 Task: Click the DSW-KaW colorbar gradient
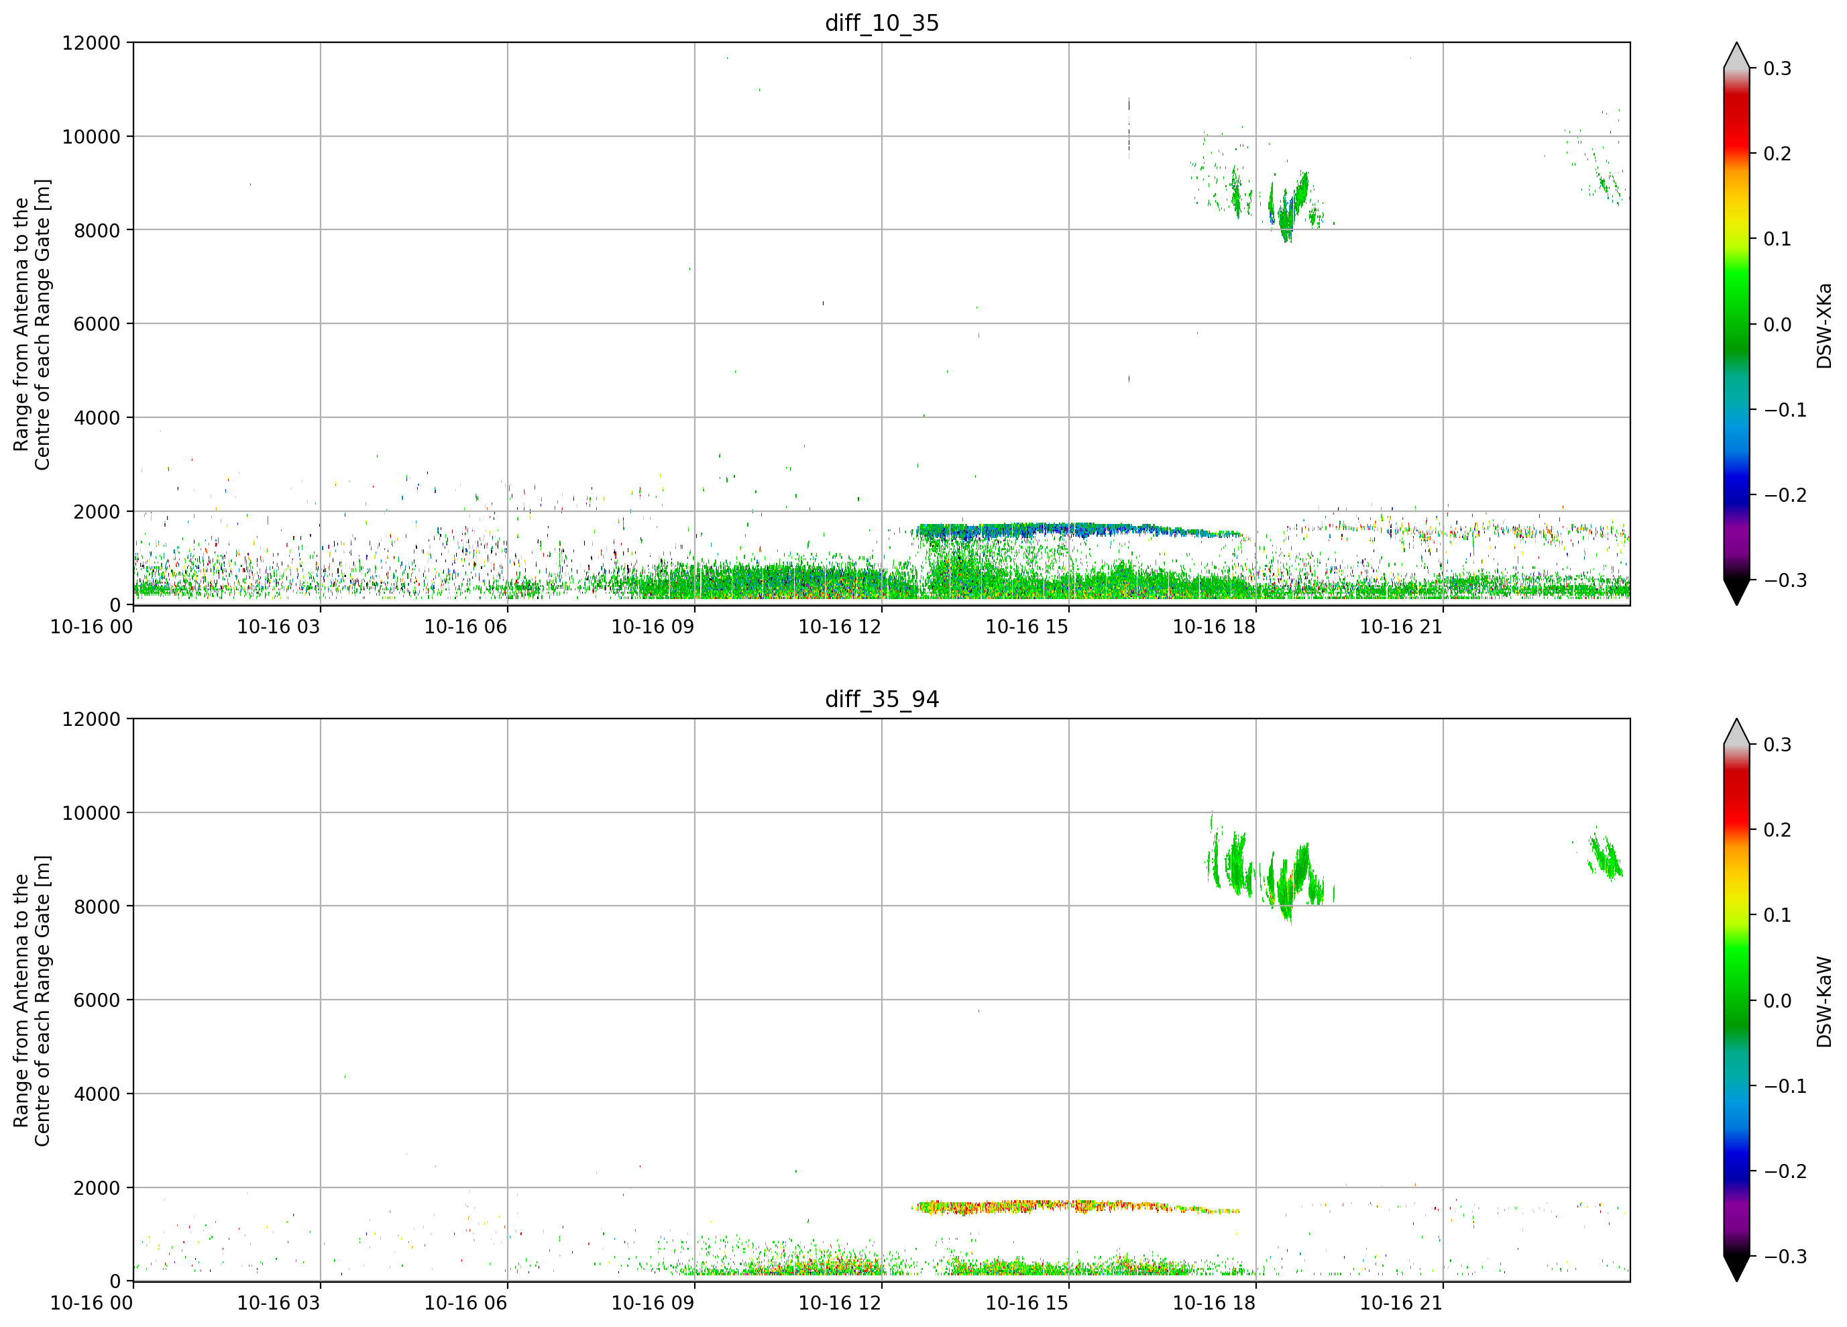[1736, 1000]
